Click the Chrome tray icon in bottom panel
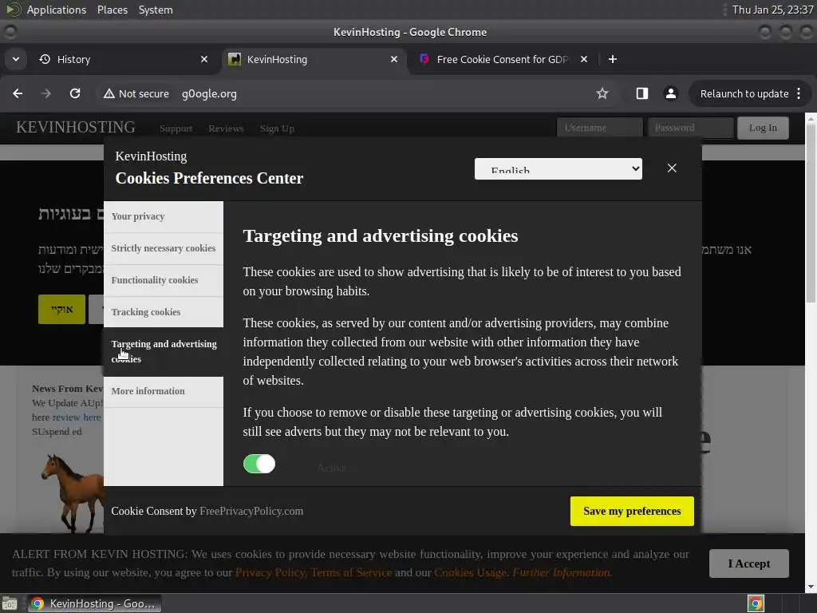Viewport: 817px width, 613px height. [x=756, y=603]
